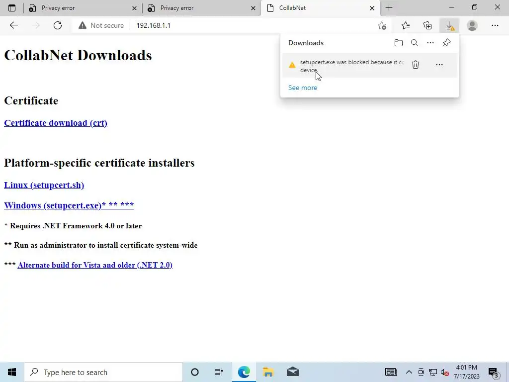Screen dimensions: 509x382
Task: Switch to the second Privacy error tab
Action: [x=201, y=8]
